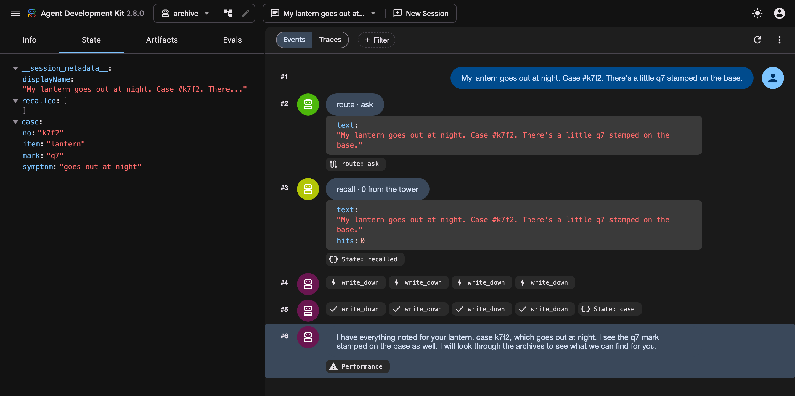Collapse the case state node
The image size is (795, 396).
15,122
